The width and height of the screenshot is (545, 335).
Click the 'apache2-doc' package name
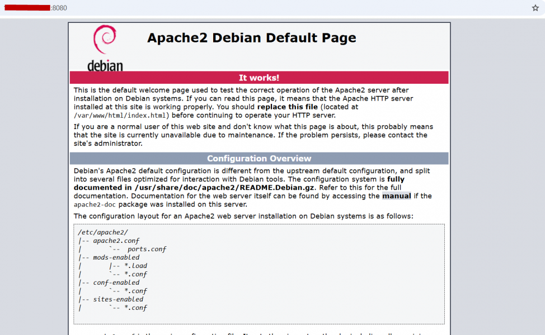pos(95,204)
